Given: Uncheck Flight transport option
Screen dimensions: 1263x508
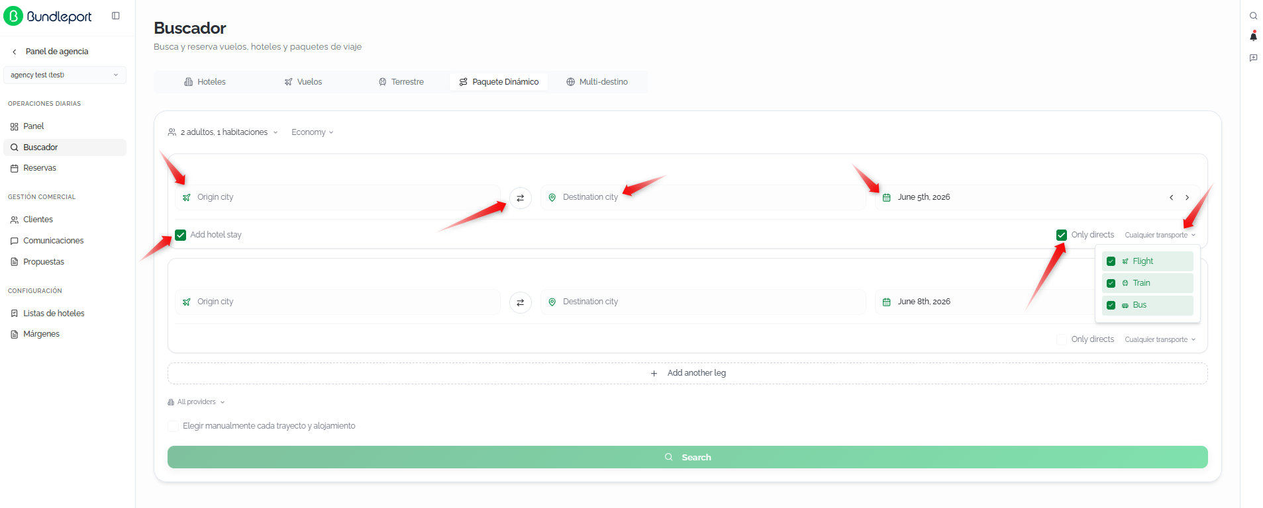Looking at the screenshot, I should [x=1148, y=261].
